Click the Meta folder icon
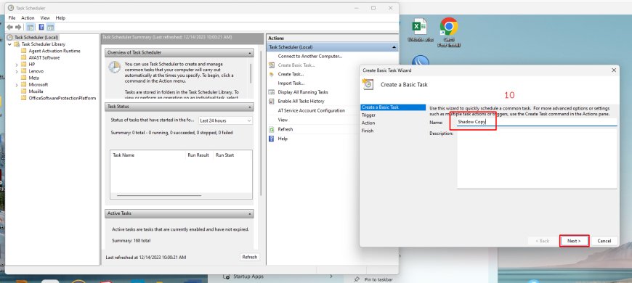The image size is (632, 283). pyautogui.click(x=23, y=78)
